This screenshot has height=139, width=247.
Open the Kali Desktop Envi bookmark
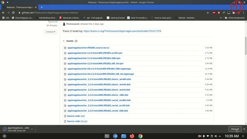[46, 18]
